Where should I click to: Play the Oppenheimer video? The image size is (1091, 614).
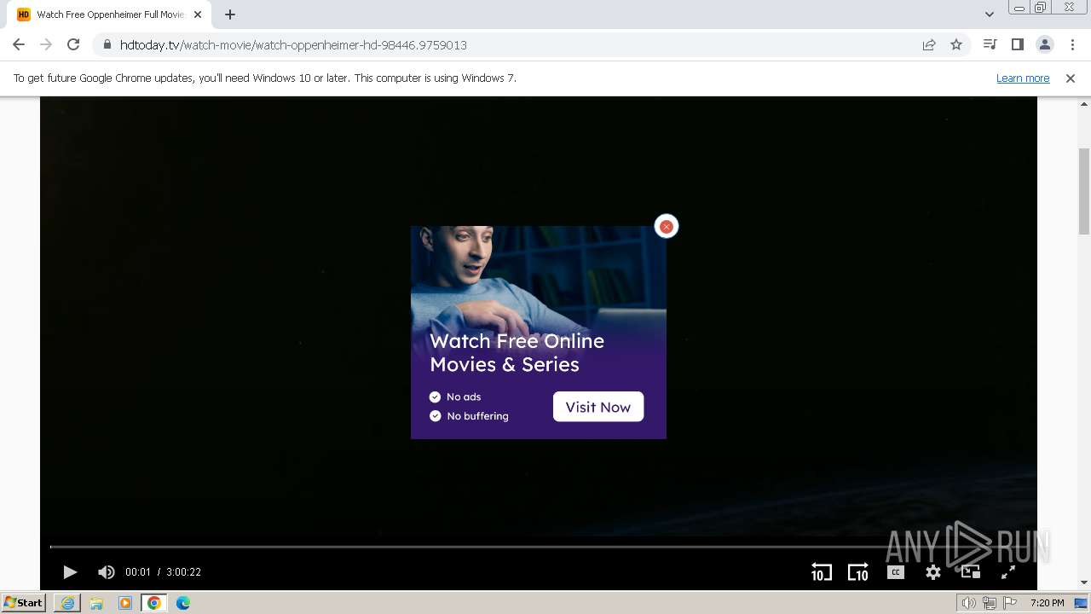[70, 572]
